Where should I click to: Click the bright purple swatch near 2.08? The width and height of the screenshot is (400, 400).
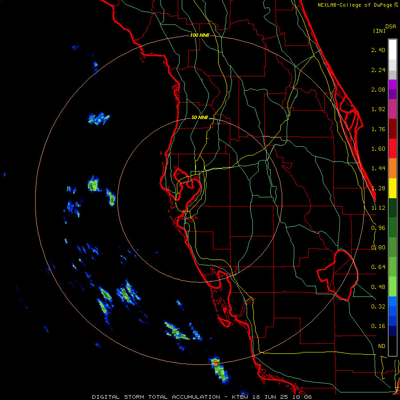[392, 84]
